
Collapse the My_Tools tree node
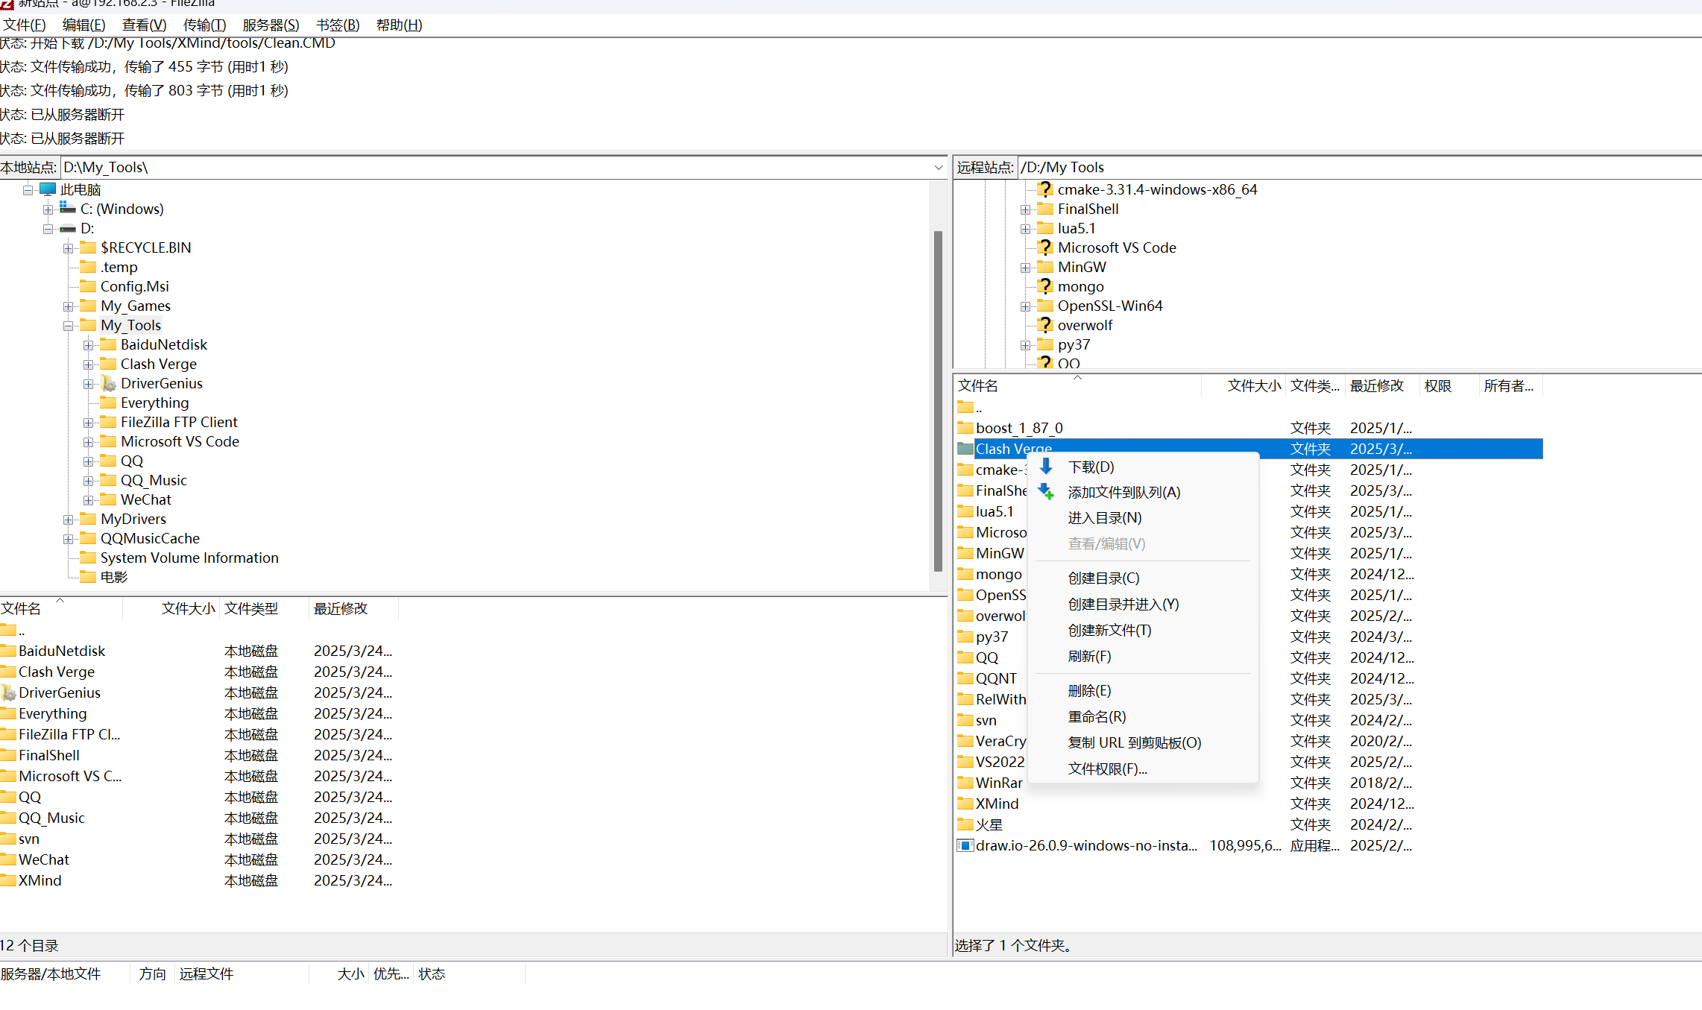click(68, 326)
